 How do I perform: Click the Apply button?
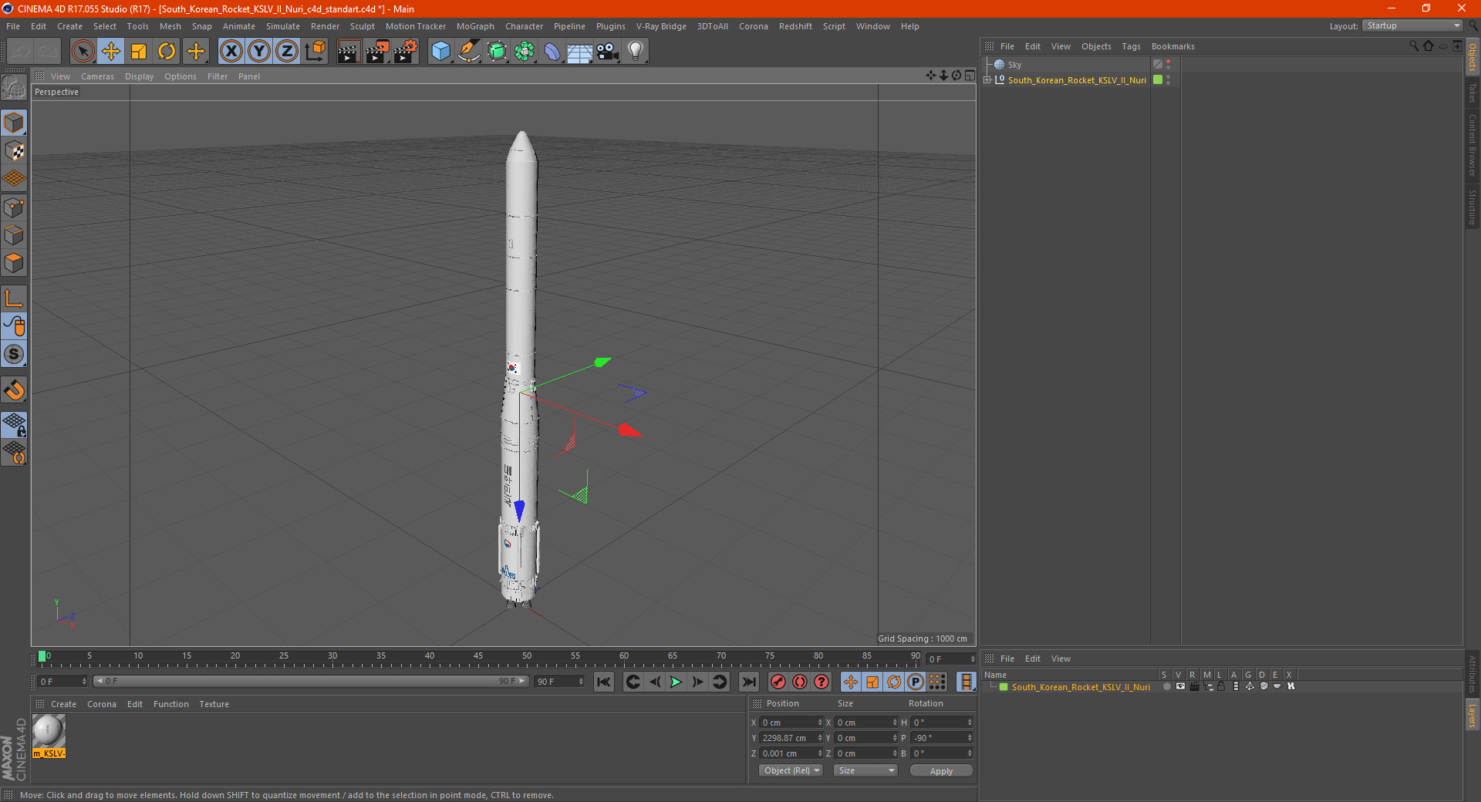coord(941,770)
